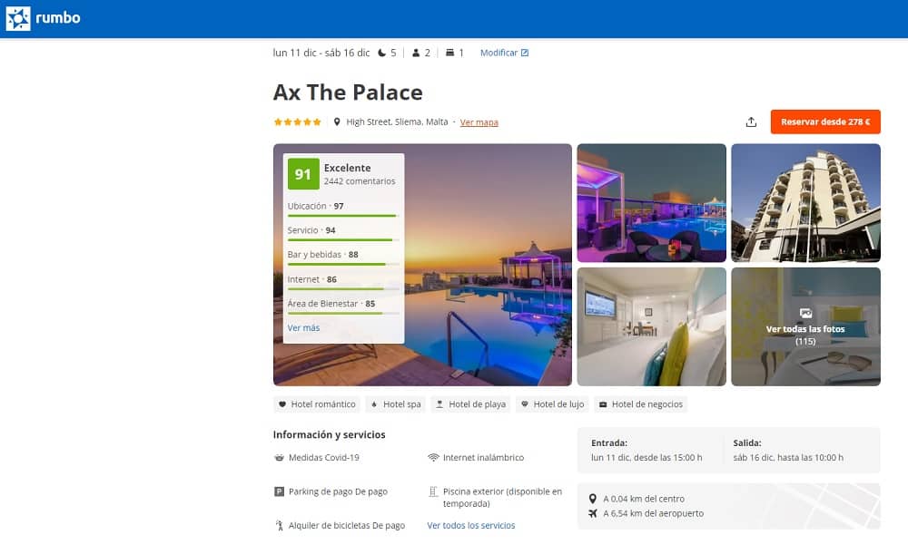Open the hotel building exterior photo
This screenshot has width=908, height=554.
[x=805, y=203]
